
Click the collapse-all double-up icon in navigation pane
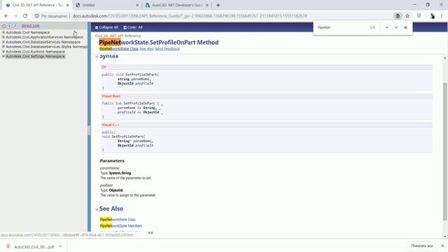coord(15,26)
